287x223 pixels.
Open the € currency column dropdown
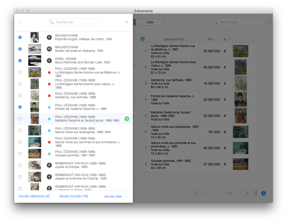230,39
